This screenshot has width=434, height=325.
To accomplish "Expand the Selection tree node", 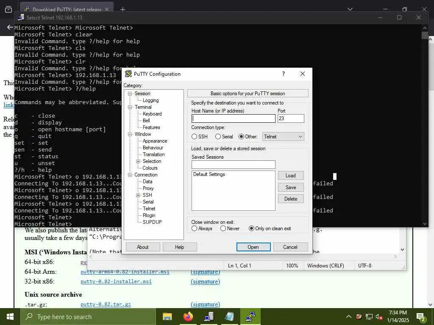I will [138, 161].
